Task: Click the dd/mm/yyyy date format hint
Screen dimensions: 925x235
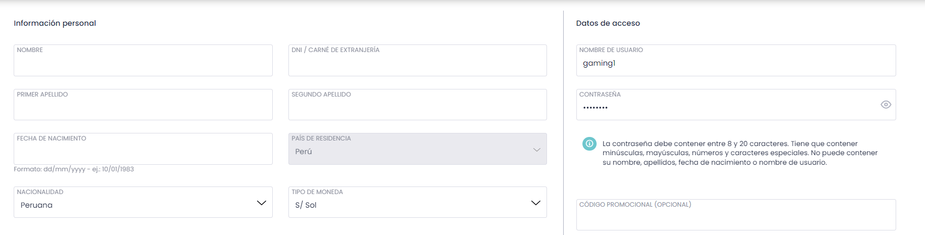Action: (x=74, y=169)
